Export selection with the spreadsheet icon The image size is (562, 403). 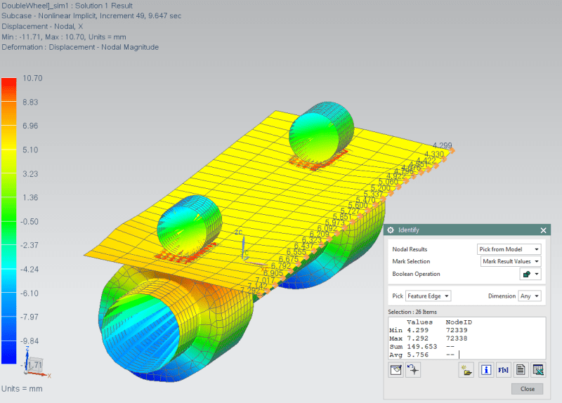tap(538, 370)
